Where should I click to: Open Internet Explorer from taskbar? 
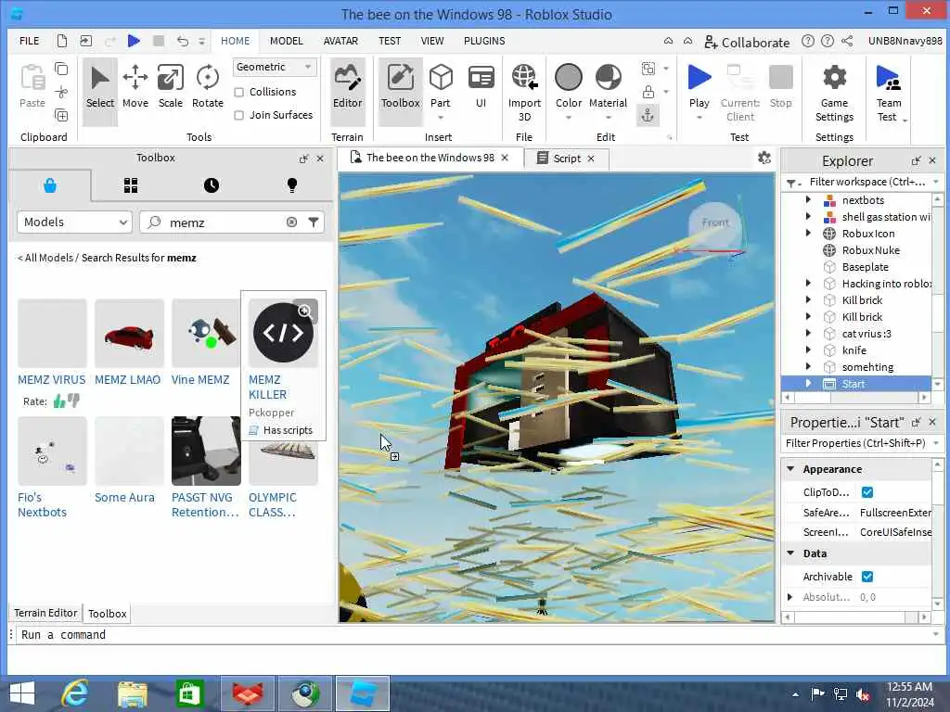(76, 693)
